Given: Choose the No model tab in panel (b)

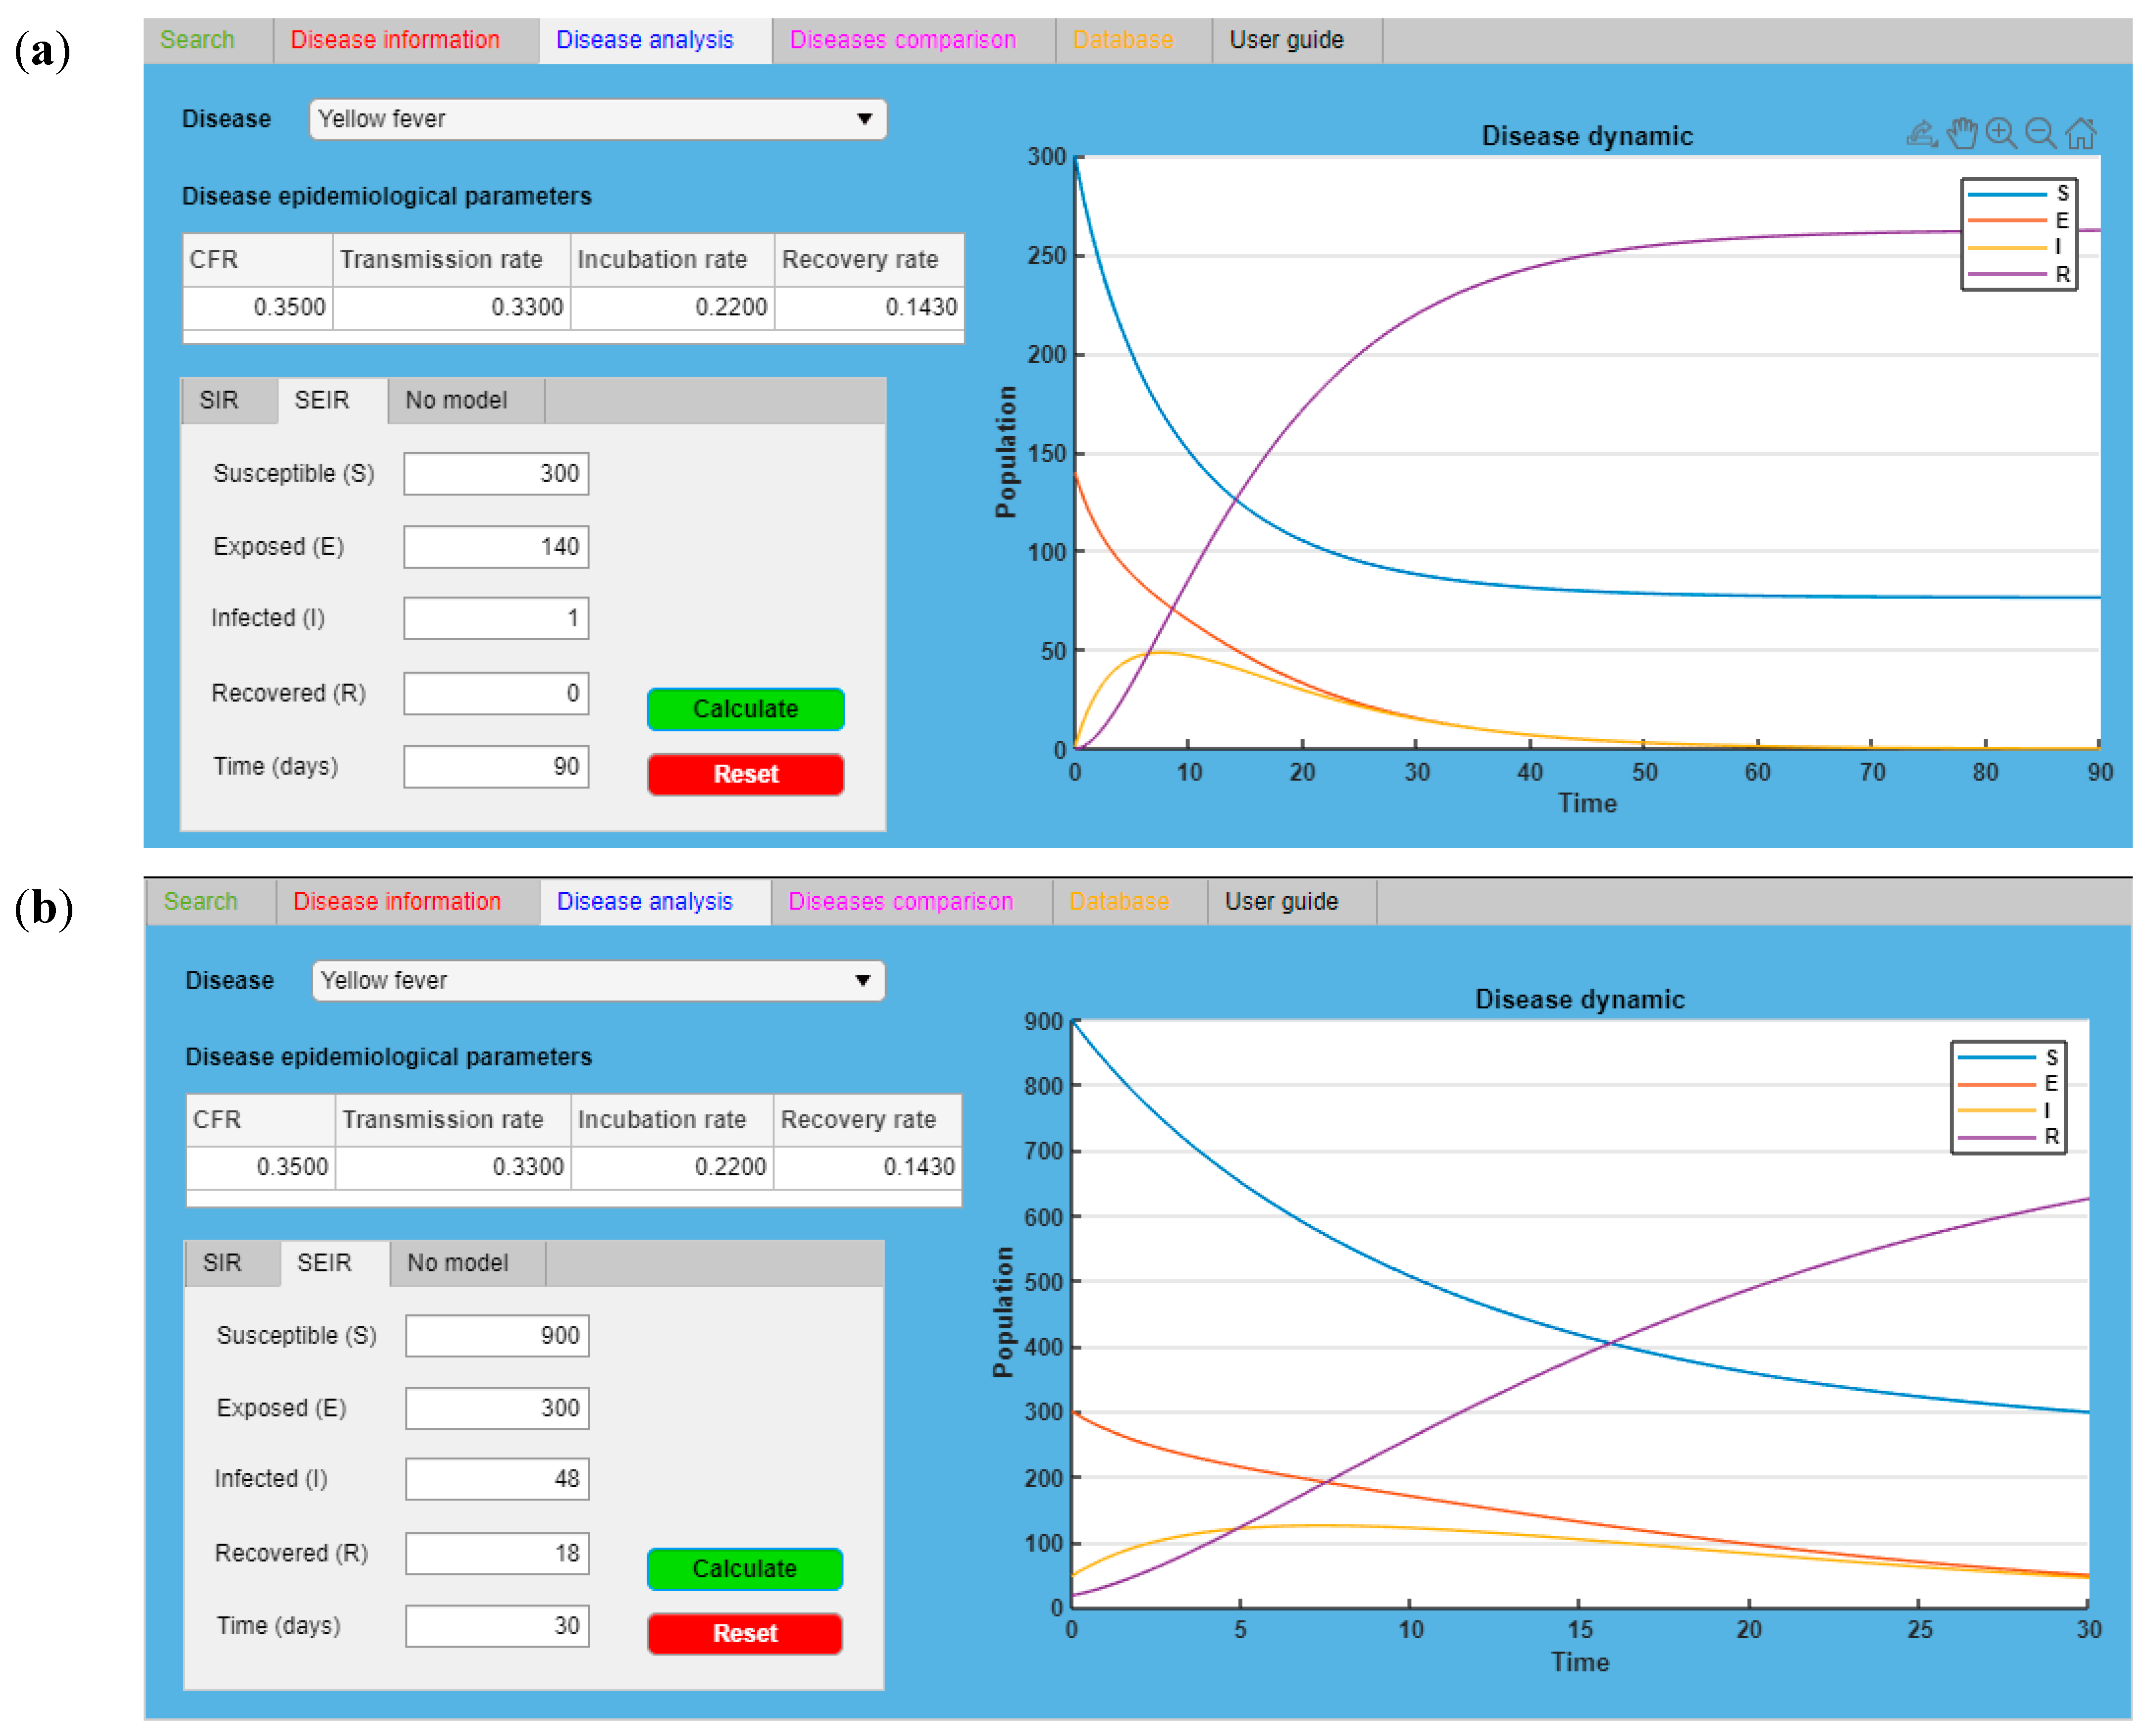Looking at the screenshot, I should tap(457, 1262).
